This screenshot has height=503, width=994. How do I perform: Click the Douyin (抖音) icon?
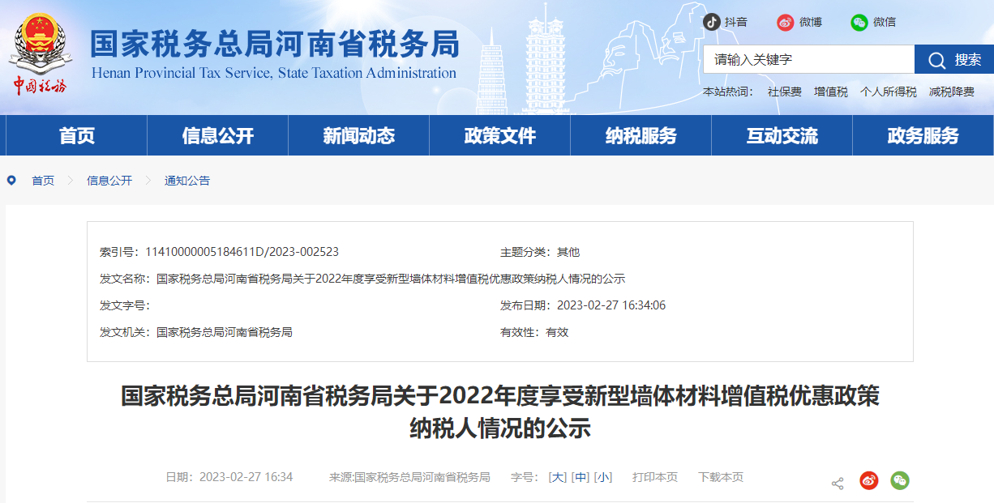[712, 22]
